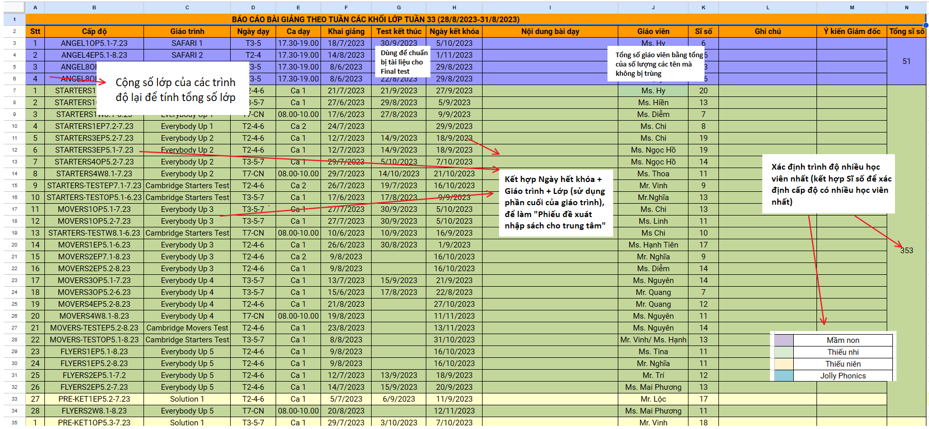
Task: Select teacher cell 'Ms. Linh'
Action: (653, 221)
